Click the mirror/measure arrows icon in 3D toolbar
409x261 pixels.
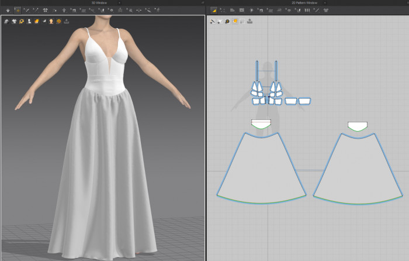point(139,11)
